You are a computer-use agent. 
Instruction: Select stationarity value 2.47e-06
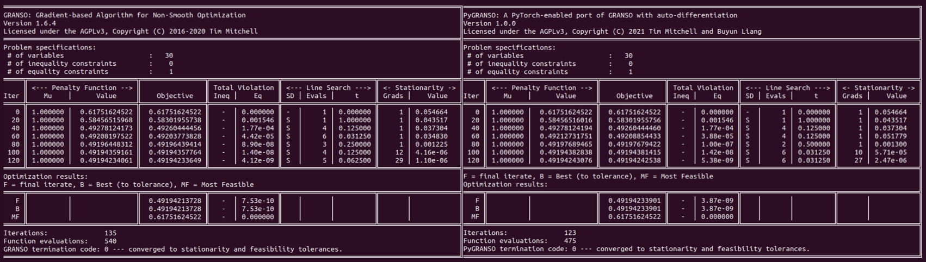[x=891, y=160]
